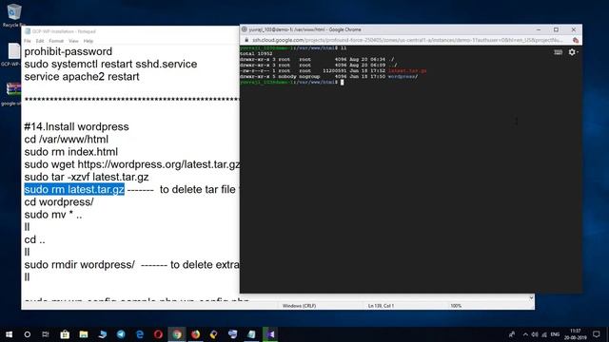This screenshot has height=342, width=609.
Task: Click the 'service apache2 restart' line
Action: tap(82, 76)
